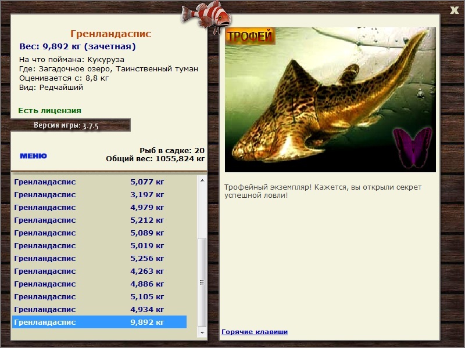This screenshot has width=465, height=348.
Task: Select Гренландаспис 5,256 кг row
Action: coord(99,258)
